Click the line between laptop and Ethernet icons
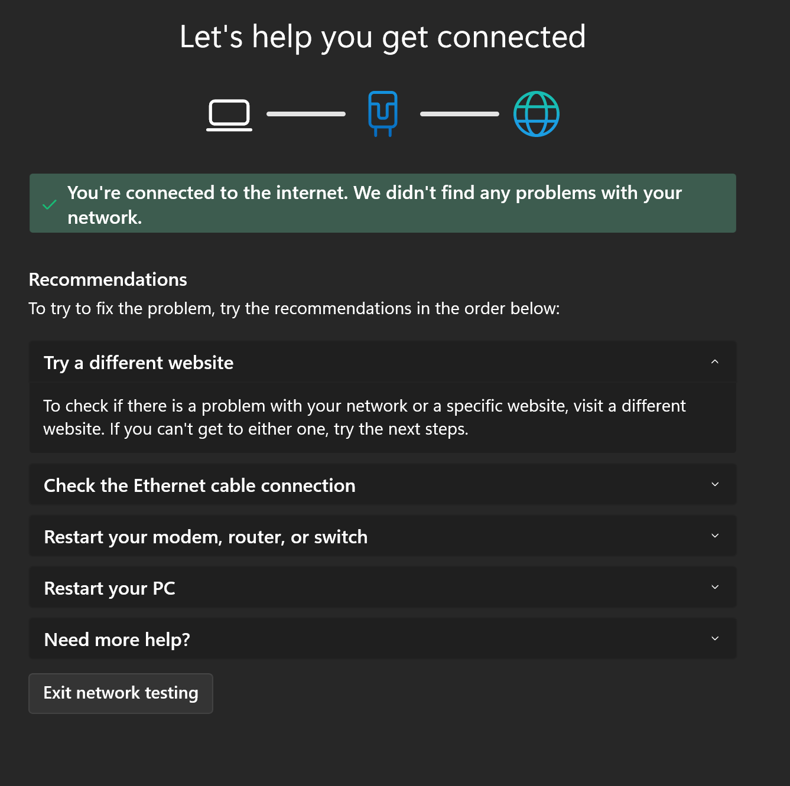The image size is (790, 786). click(x=306, y=114)
